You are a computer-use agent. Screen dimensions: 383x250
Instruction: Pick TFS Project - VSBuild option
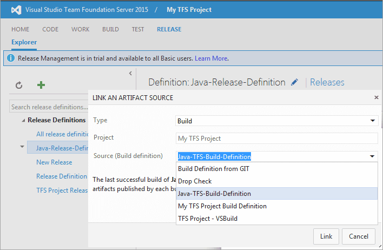point(208,219)
